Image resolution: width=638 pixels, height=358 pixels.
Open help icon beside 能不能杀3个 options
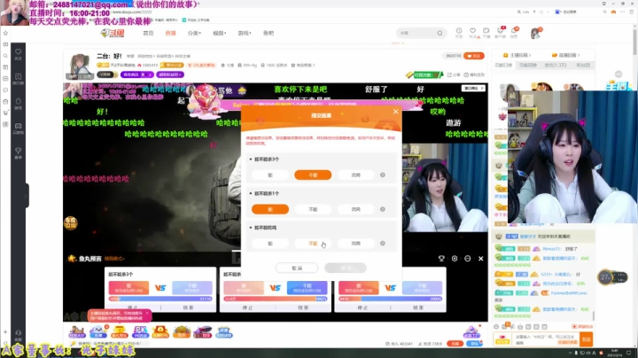(383, 175)
